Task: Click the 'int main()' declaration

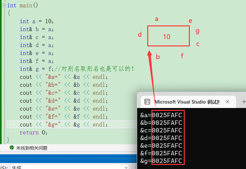Action: click(x=23, y=5)
